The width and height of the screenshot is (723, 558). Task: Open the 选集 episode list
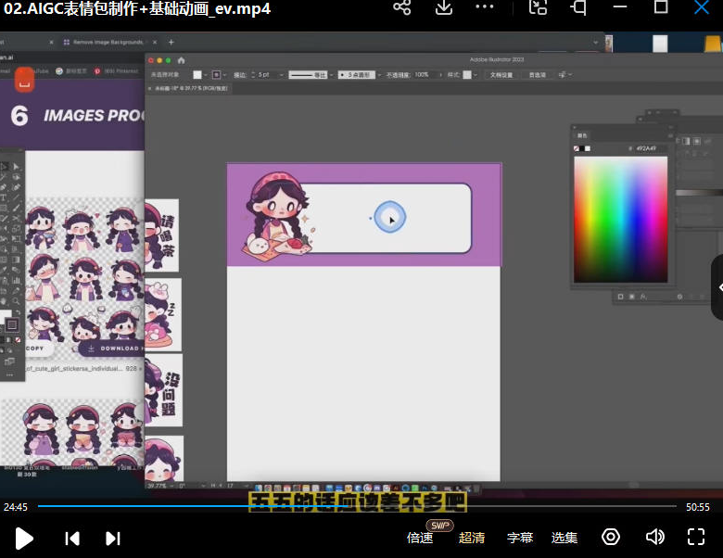coord(564,538)
